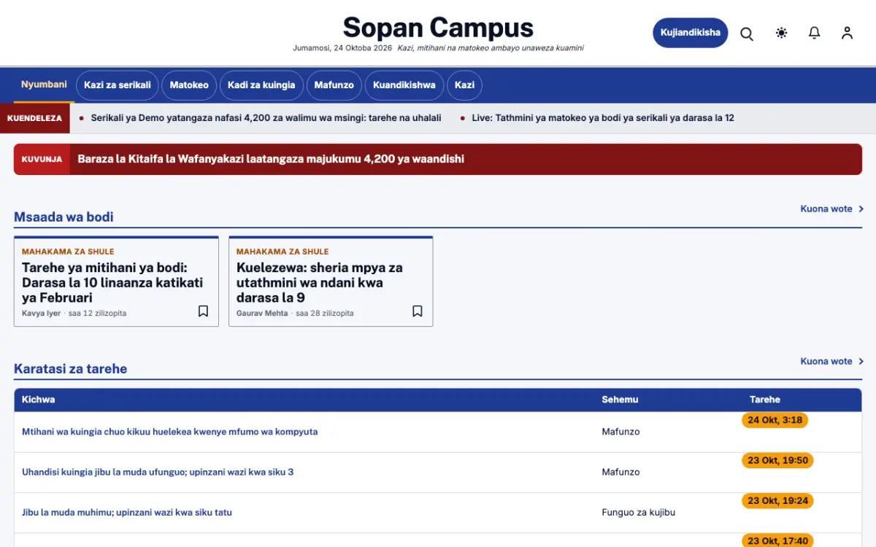
Task: Select the Nyumbani tab
Action: coord(44,85)
